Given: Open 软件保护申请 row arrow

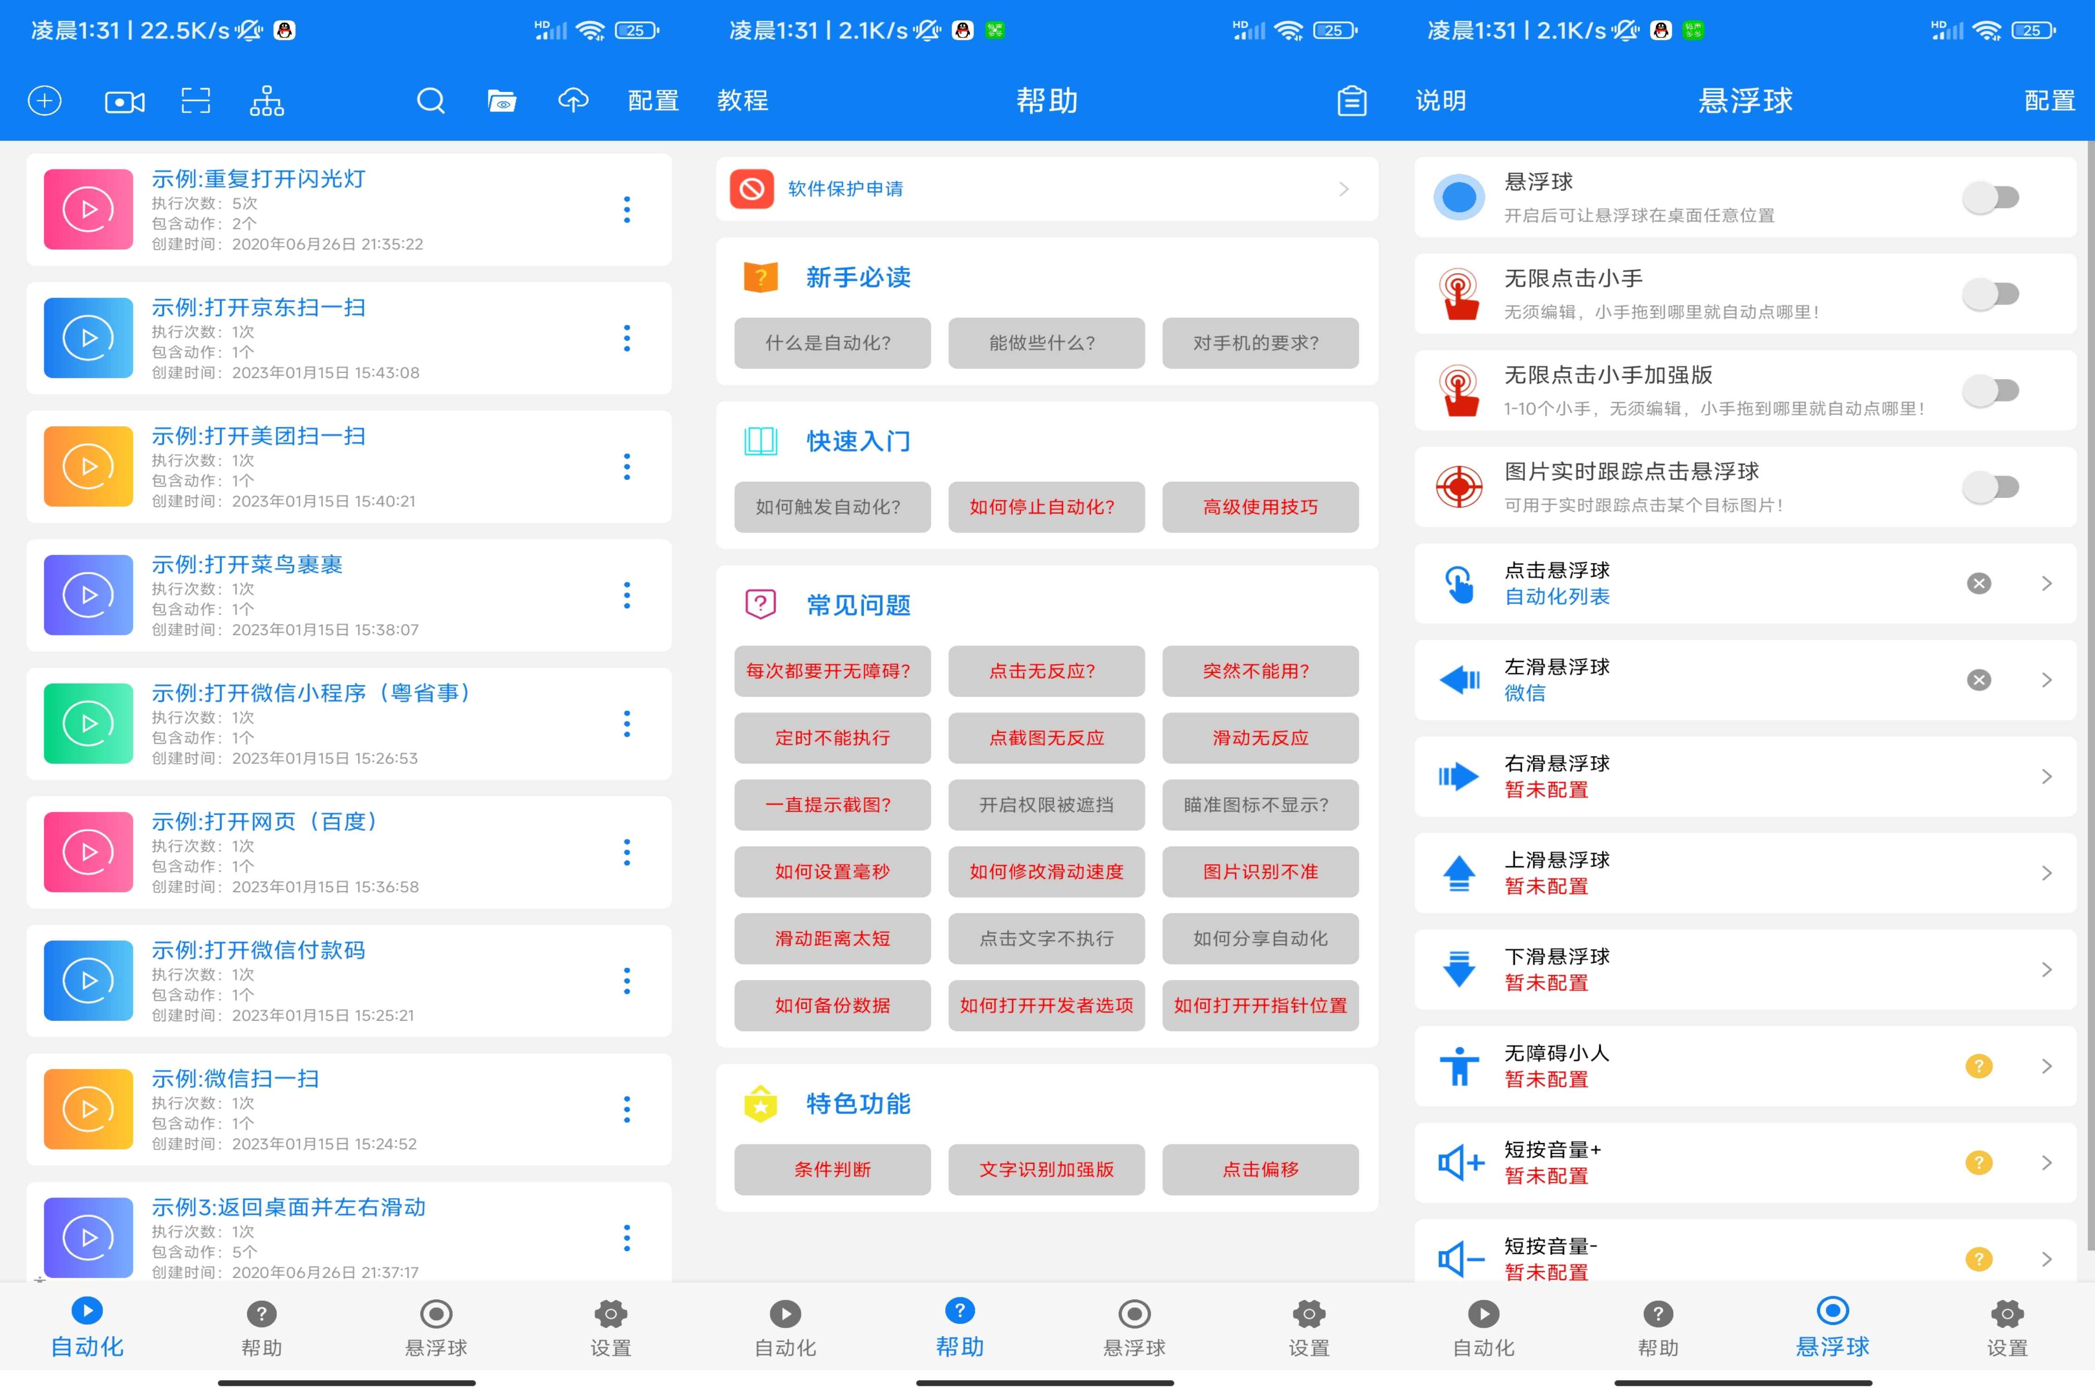Looking at the screenshot, I should (x=1344, y=189).
